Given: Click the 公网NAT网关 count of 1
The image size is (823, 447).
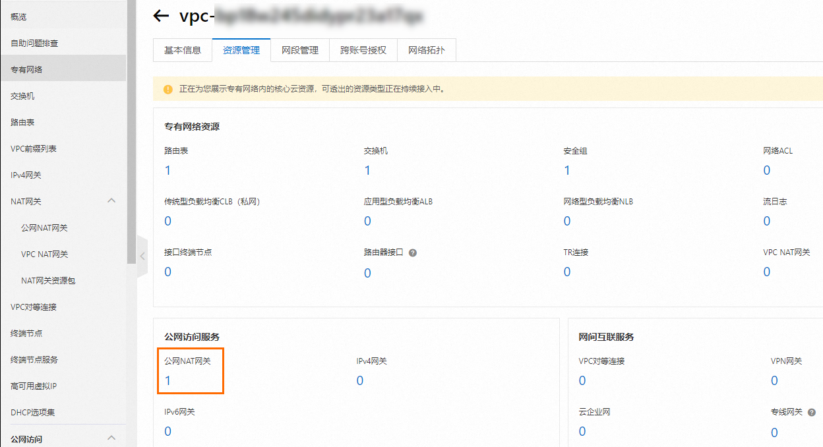Looking at the screenshot, I should 168,380.
